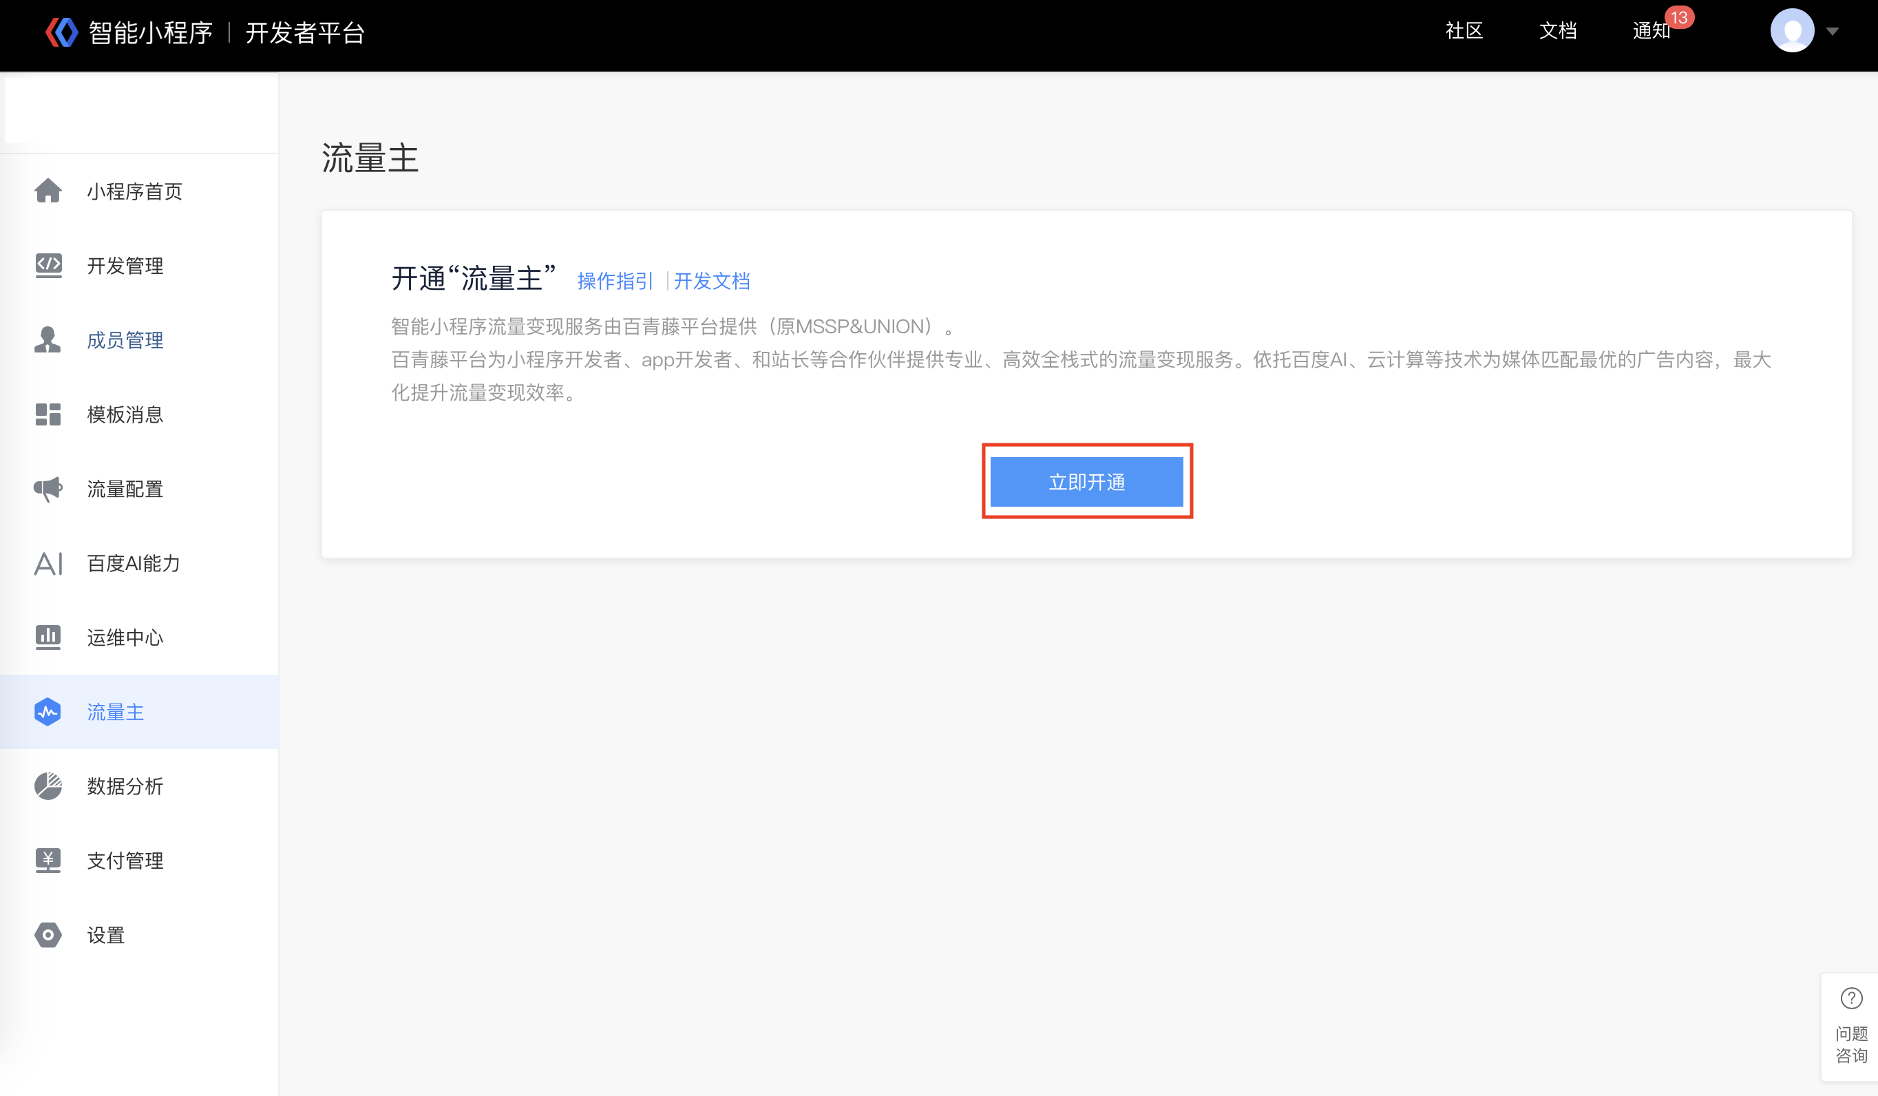1878x1096 pixels.
Task: Open 通知 notifications in the header
Action: [x=1652, y=30]
